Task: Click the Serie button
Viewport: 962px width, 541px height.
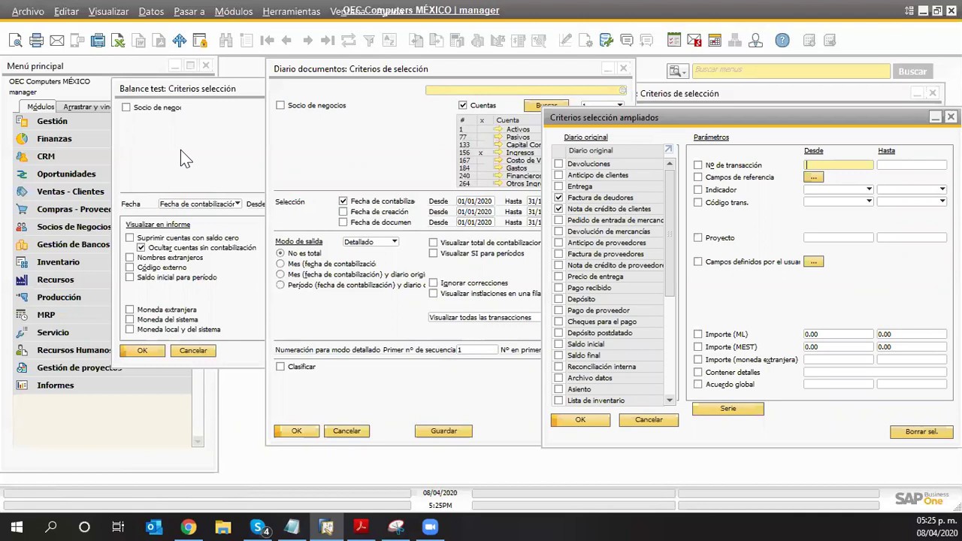Action: (728, 409)
